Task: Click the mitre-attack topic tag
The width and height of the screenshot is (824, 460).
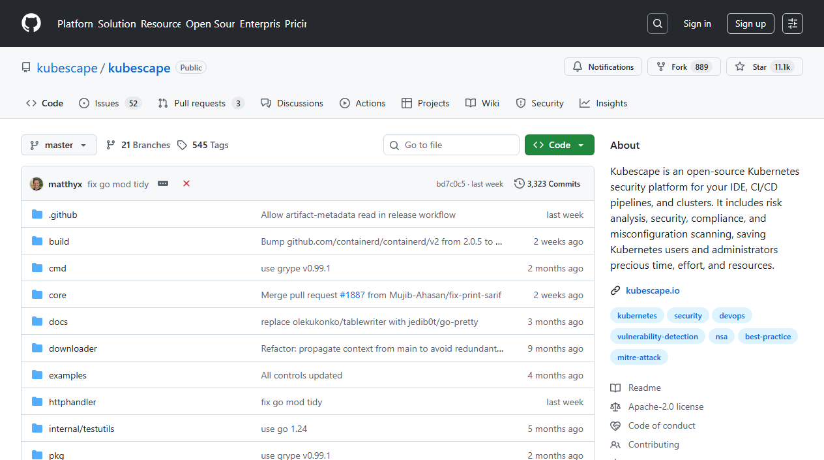Action: (x=639, y=358)
